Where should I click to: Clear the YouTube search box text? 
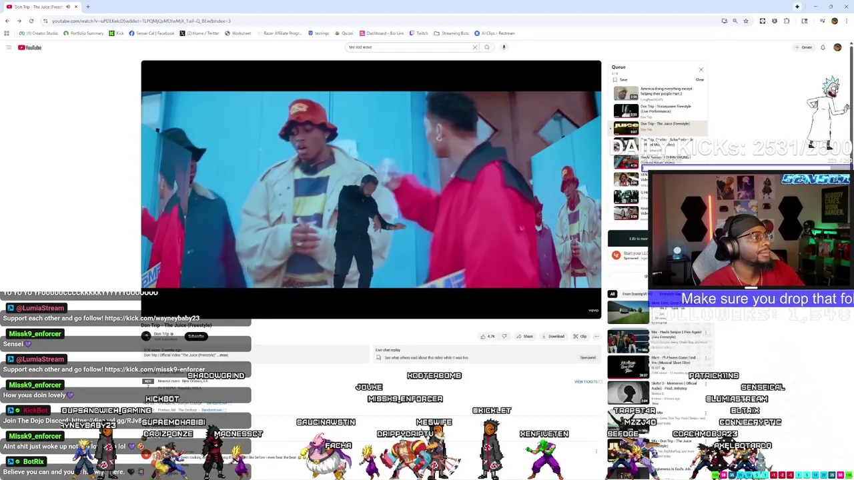coord(475,47)
